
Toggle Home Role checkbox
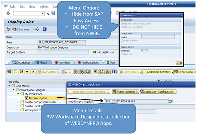[122, 54]
